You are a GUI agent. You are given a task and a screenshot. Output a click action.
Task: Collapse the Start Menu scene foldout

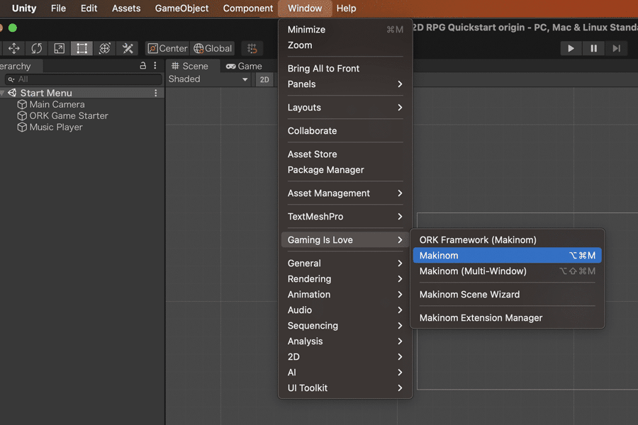coord(2,93)
